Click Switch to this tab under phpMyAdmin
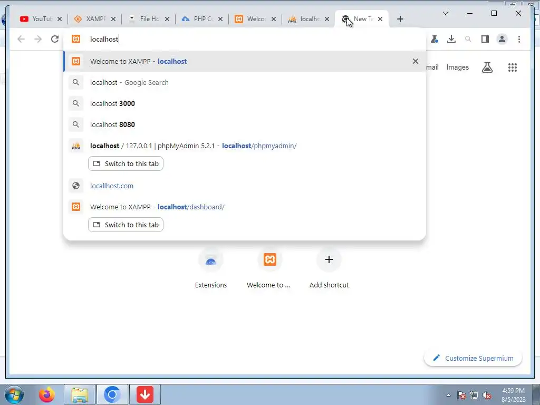 tap(126, 163)
